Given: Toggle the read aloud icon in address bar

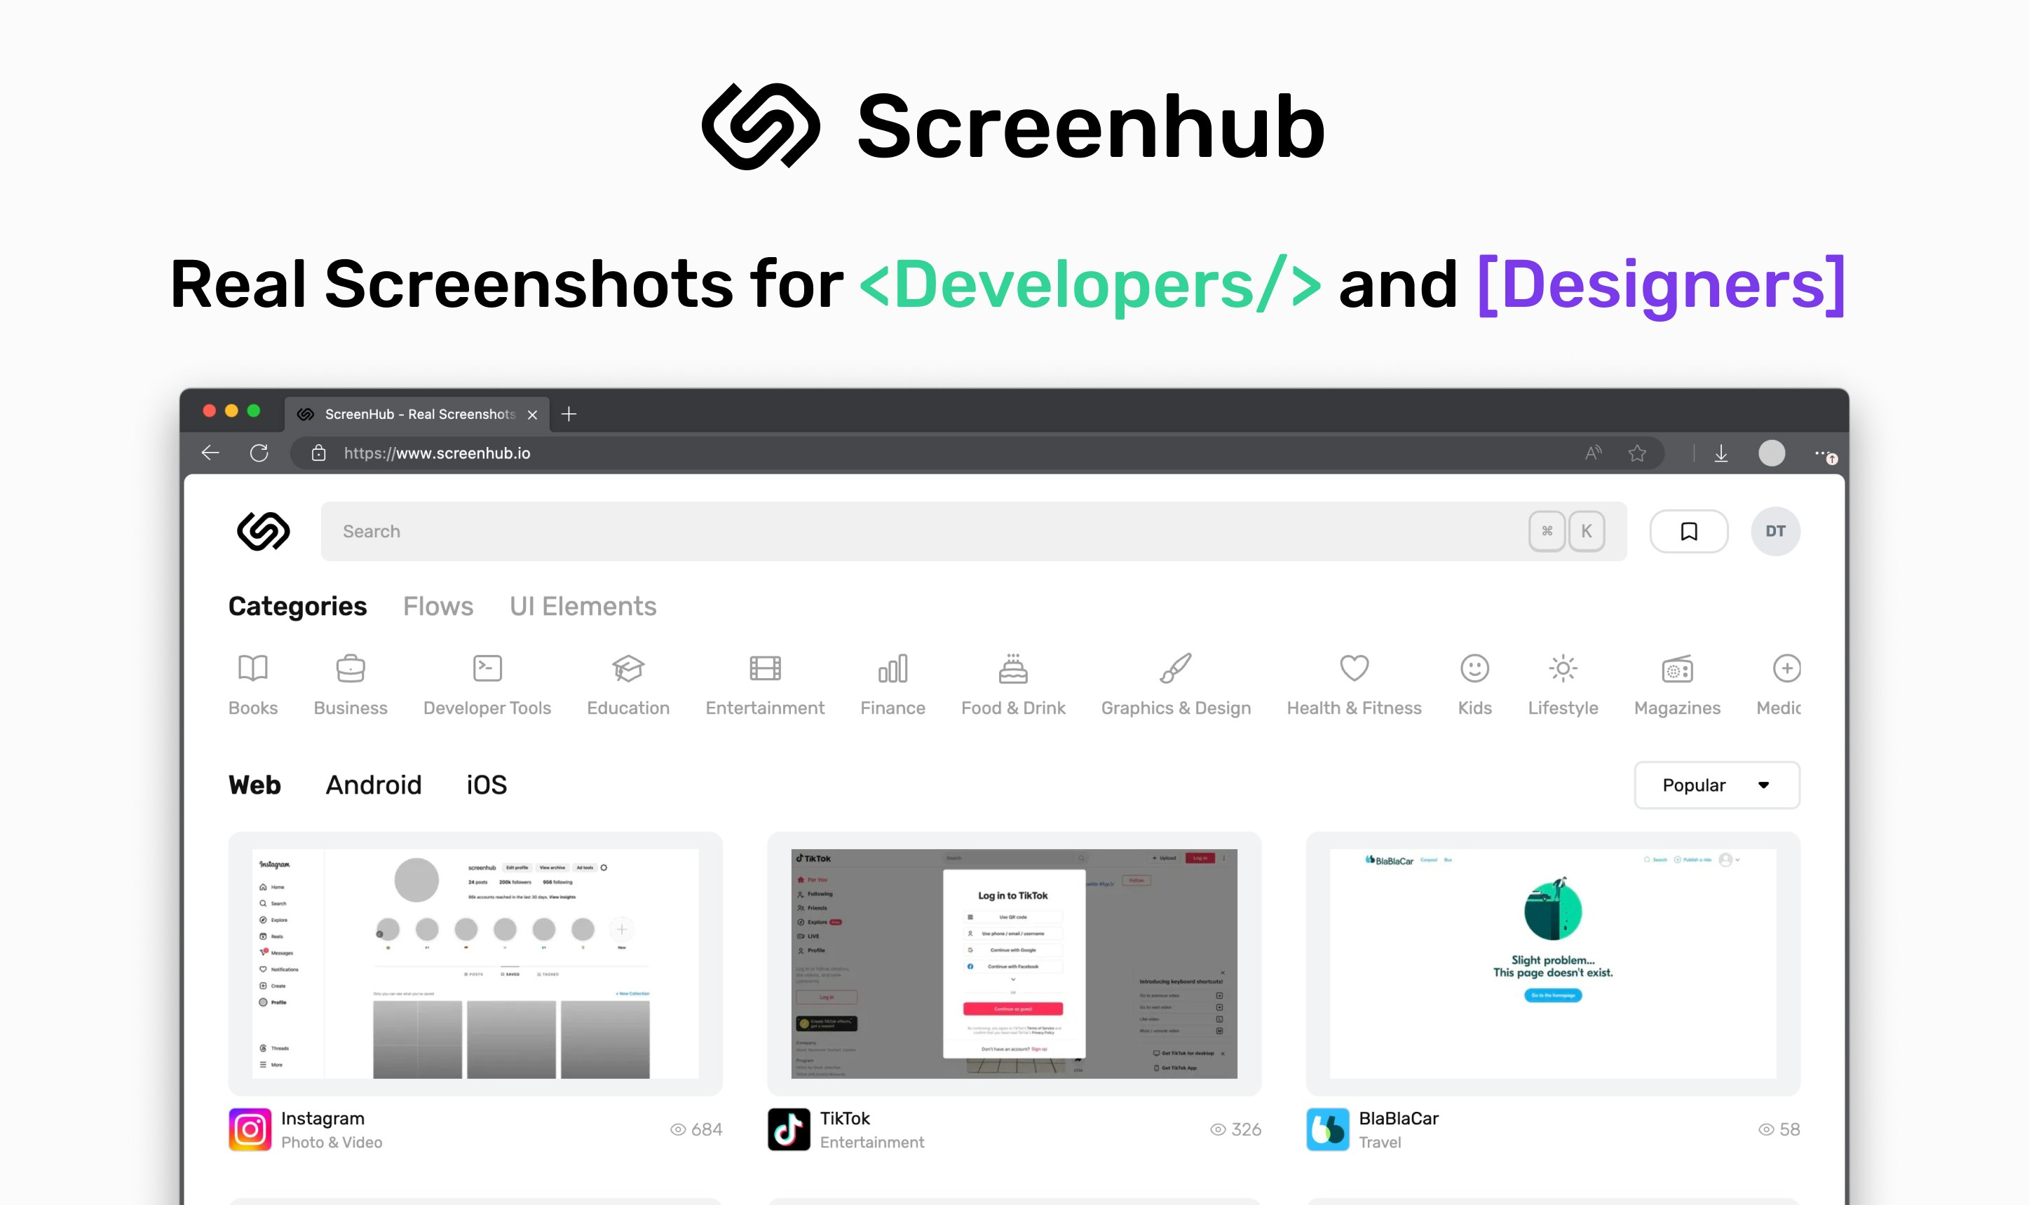Looking at the screenshot, I should [x=1593, y=453].
